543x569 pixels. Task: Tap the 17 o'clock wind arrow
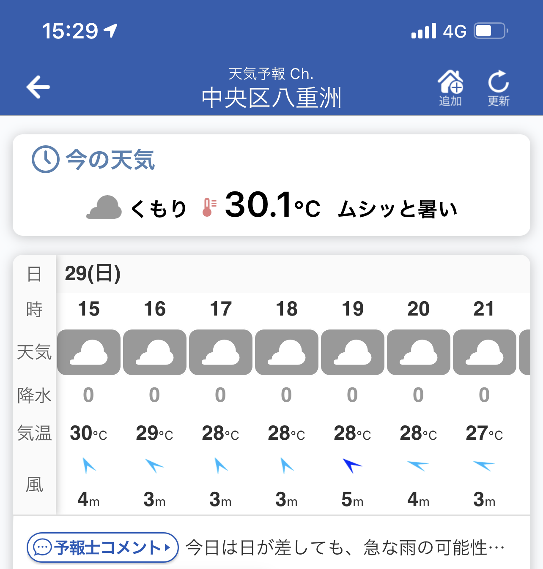pyautogui.click(x=220, y=466)
